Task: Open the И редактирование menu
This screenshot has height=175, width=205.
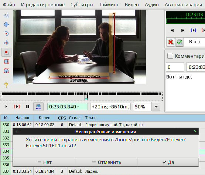Action: (x=43, y=4)
